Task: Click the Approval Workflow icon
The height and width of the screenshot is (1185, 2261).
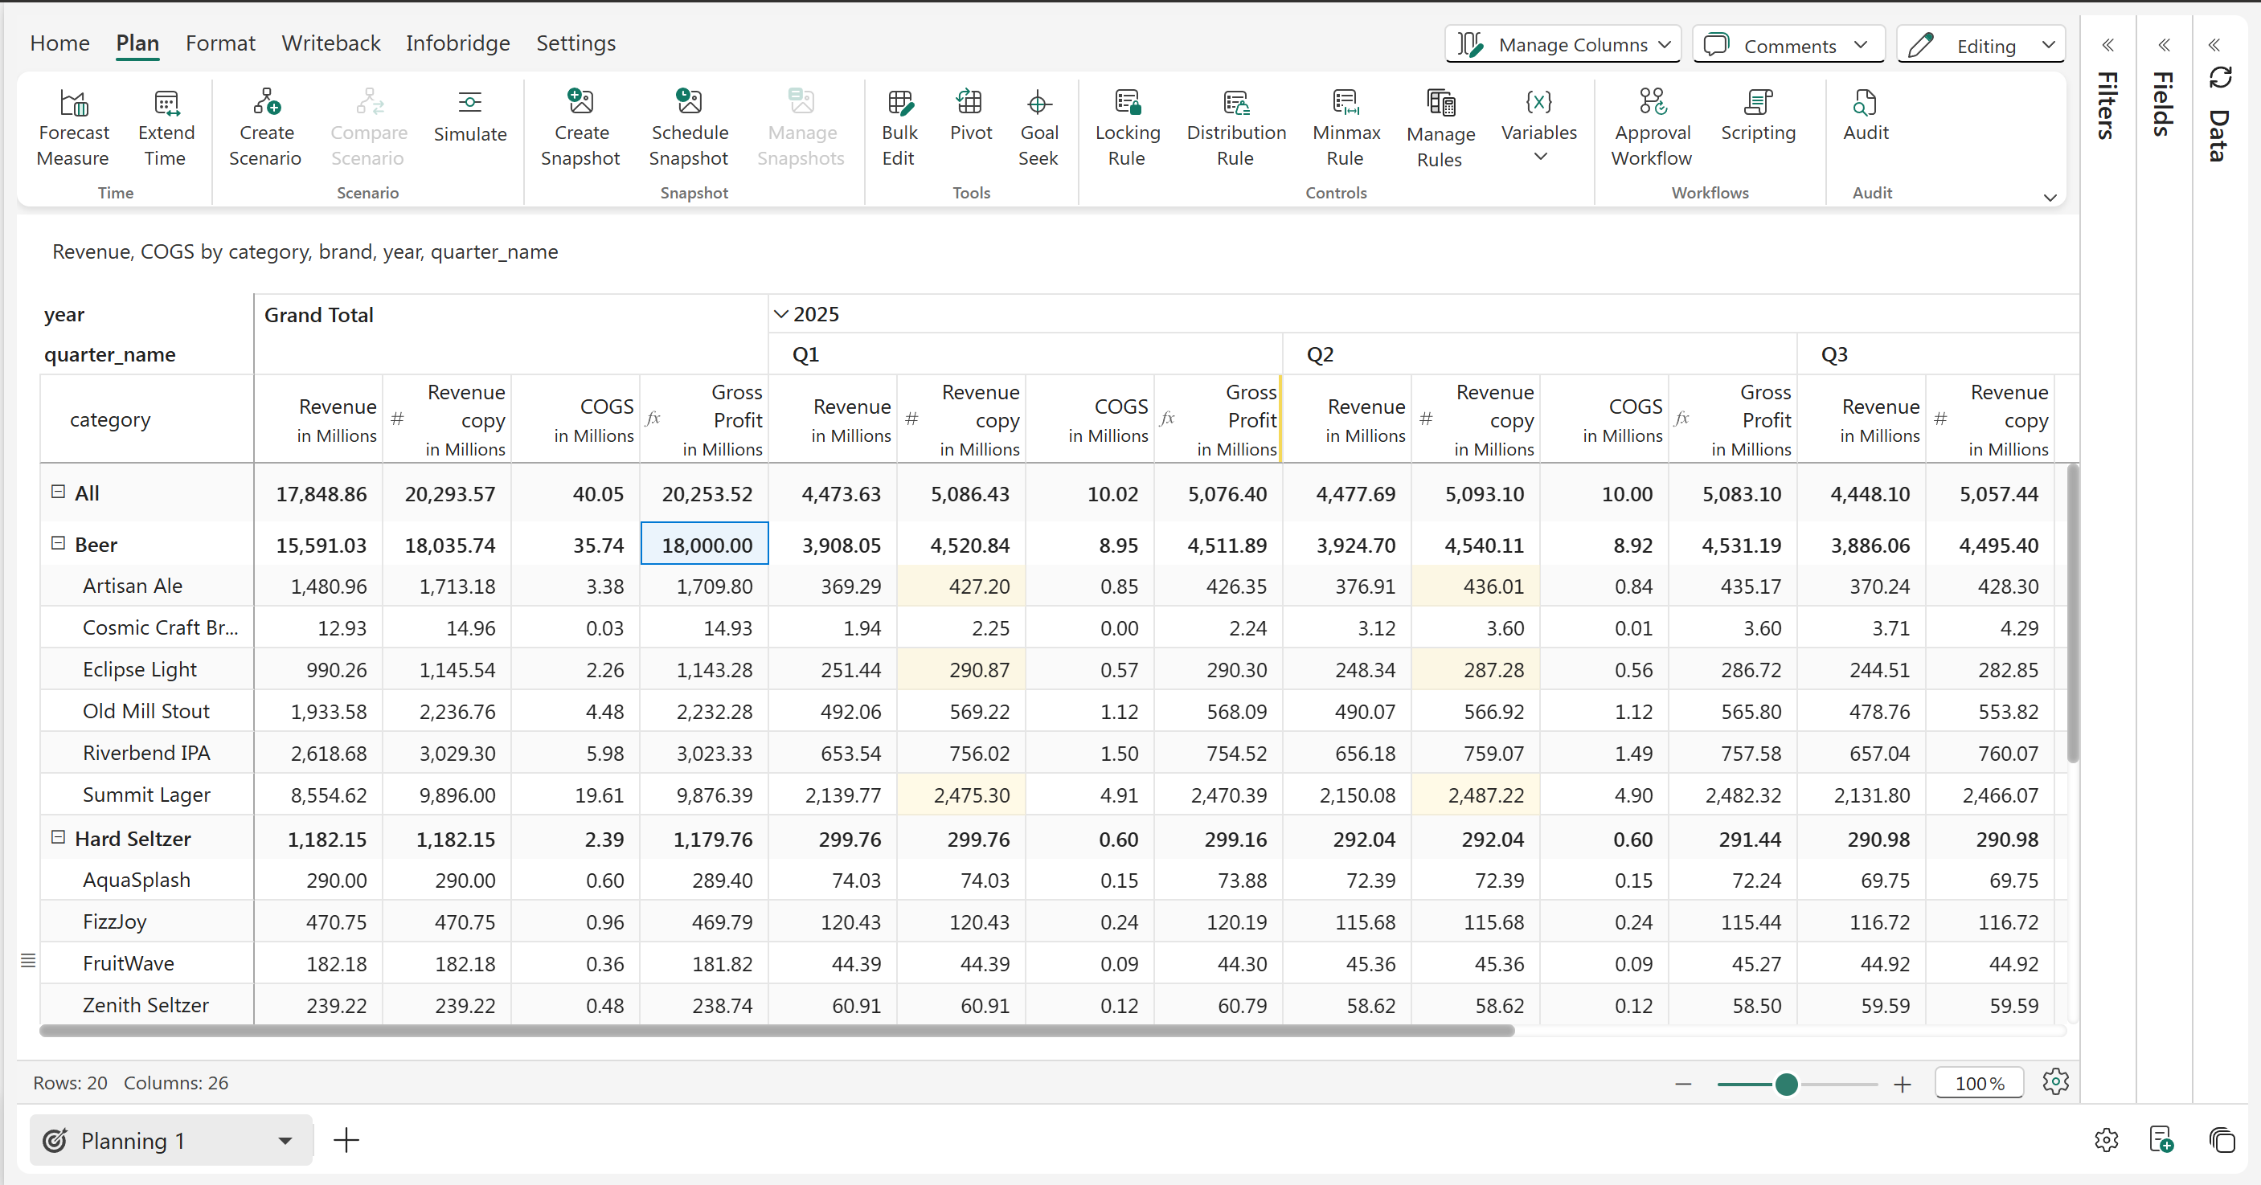Action: tap(1652, 103)
